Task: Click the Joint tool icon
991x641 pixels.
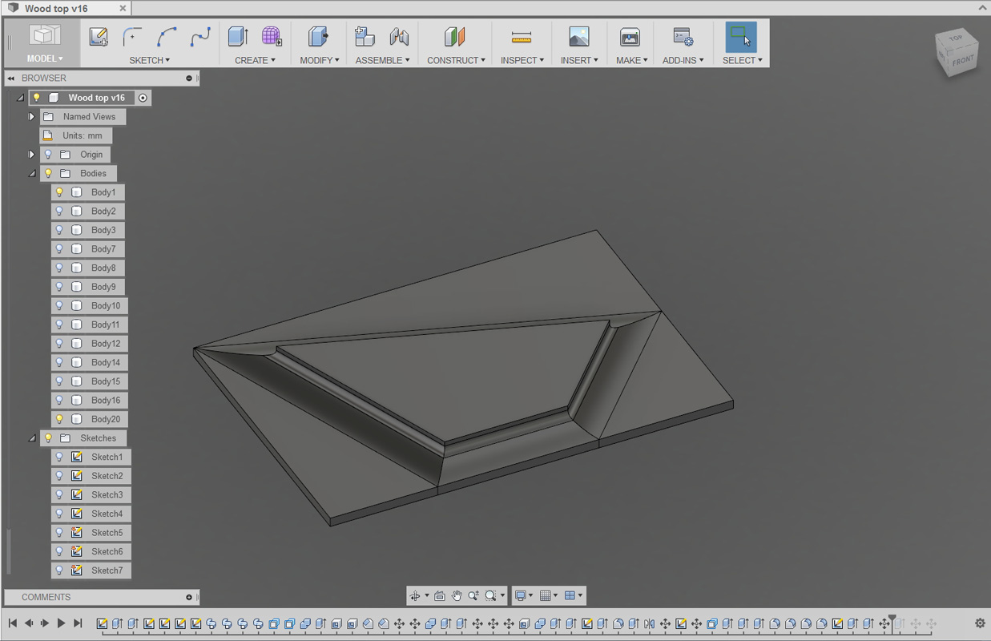Action: tap(399, 37)
